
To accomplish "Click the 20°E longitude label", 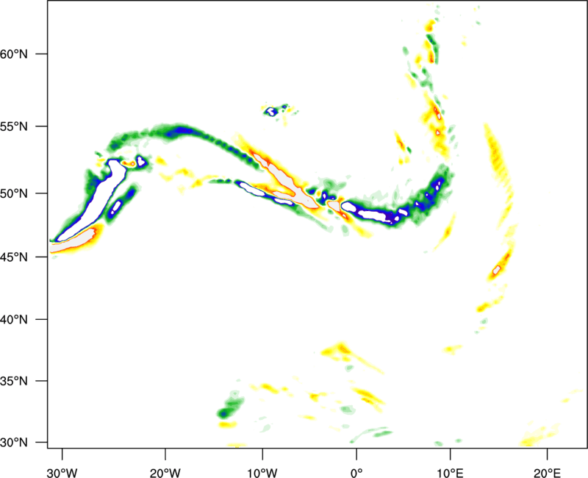I will (x=547, y=473).
